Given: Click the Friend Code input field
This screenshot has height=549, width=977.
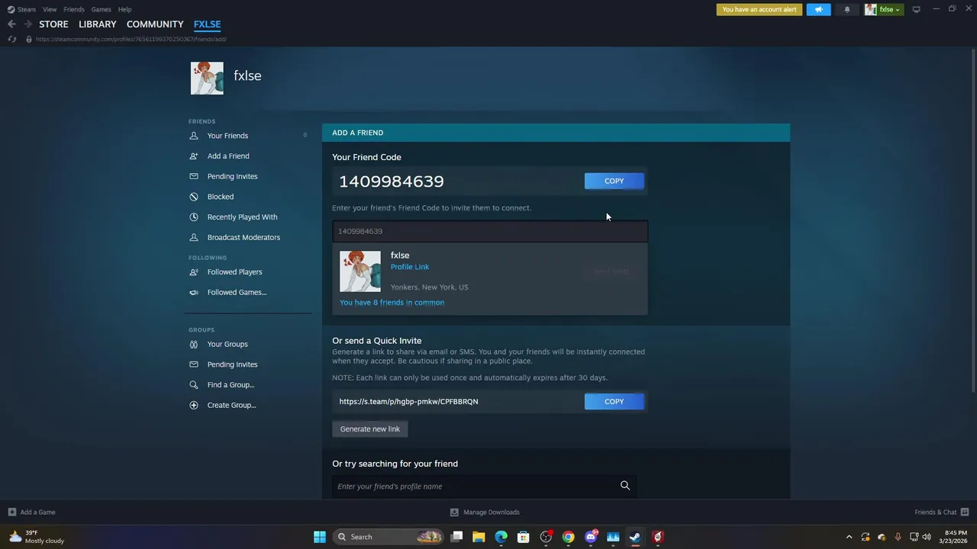Looking at the screenshot, I should [x=490, y=231].
